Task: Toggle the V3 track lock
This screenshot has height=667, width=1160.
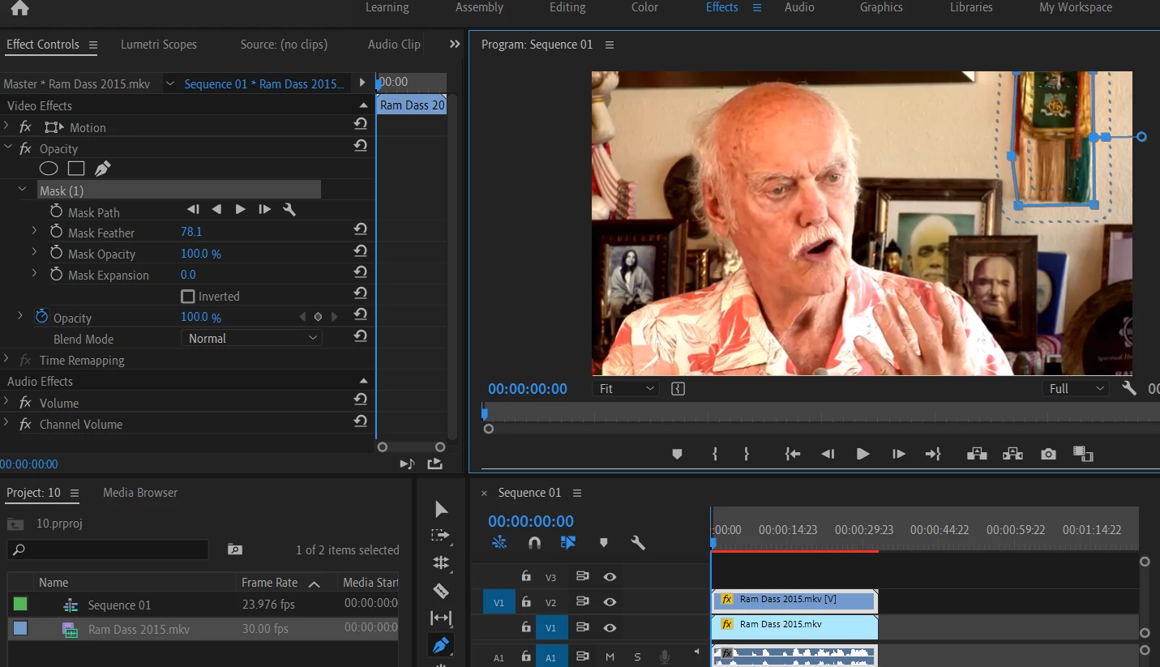Action: (526, 576)
